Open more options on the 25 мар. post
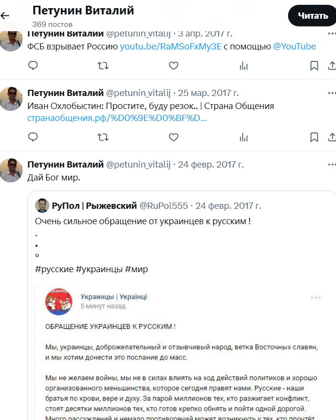This screenshot has width=336, height=420. (x=331, y=93)
